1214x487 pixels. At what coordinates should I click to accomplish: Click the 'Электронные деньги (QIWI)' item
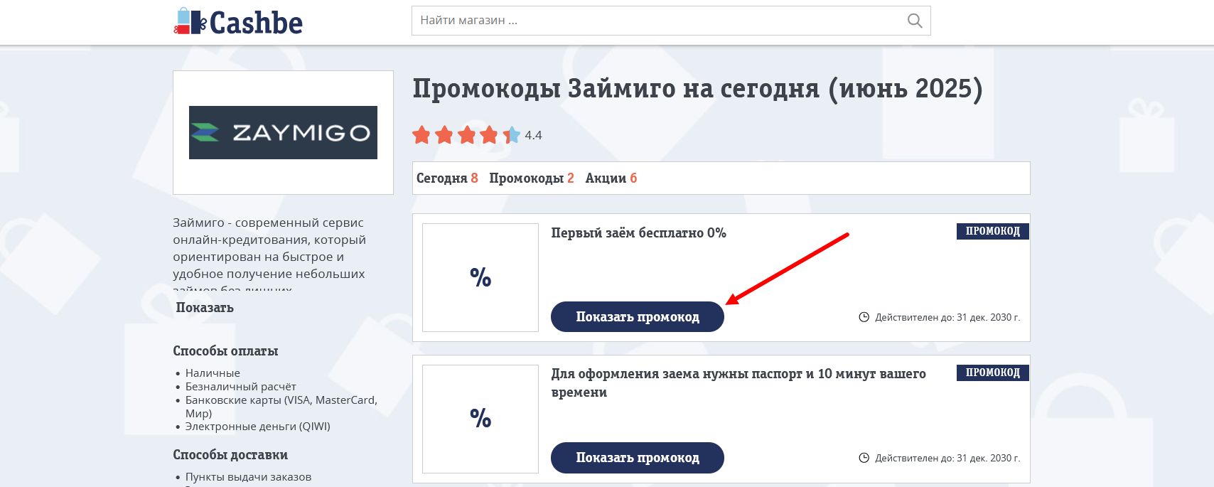pos(258,427)
